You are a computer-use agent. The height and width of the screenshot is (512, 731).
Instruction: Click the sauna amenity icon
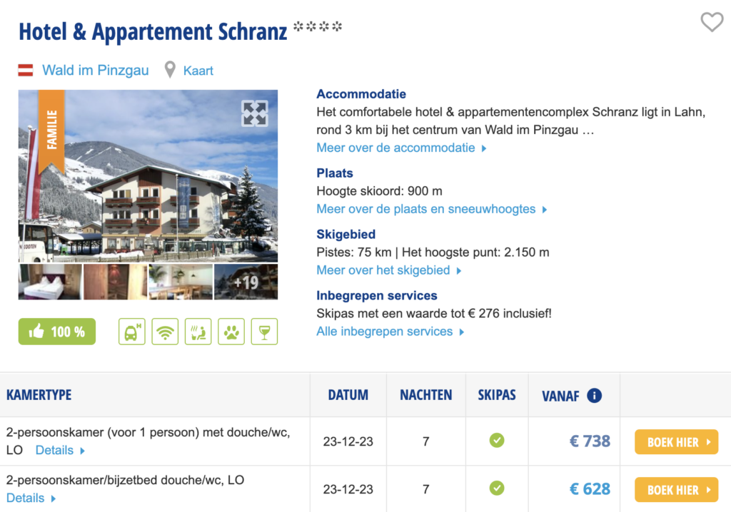[198, 332]
